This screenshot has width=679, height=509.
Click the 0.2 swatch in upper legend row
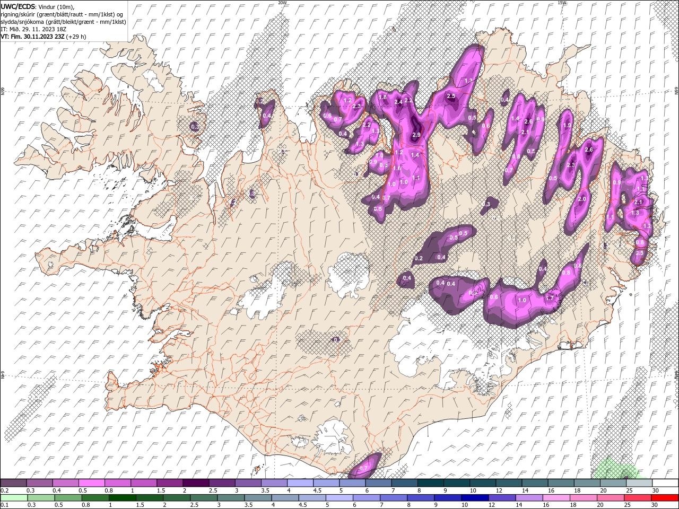coord(13,483)
